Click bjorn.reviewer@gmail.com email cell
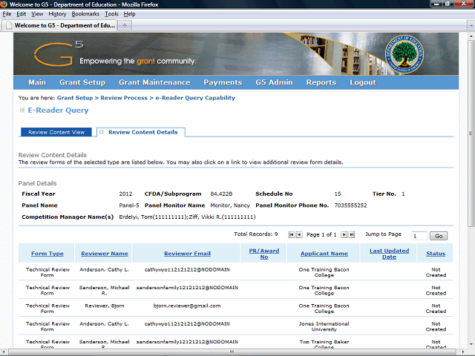 187,306
